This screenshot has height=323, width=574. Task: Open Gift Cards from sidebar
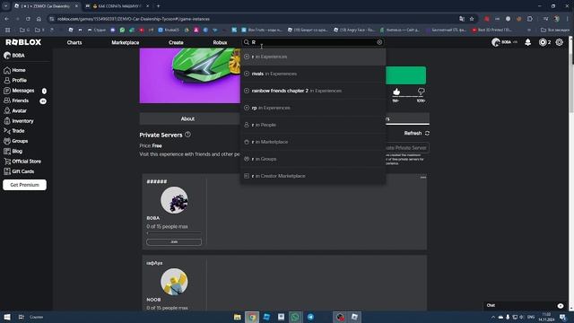coord(19,171)
